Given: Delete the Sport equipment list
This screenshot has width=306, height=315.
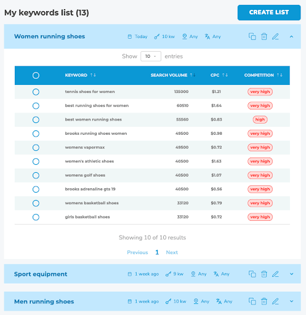Looking at the screenshot, I should pyautogui.click(x=264, y=274).
